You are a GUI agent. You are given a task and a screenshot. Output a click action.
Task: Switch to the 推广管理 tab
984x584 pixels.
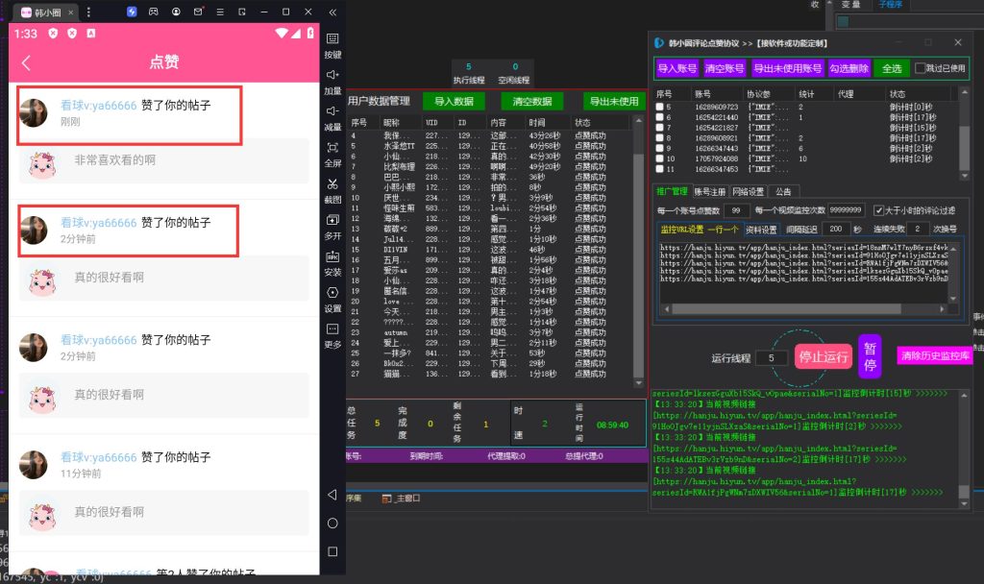[672, 191]
